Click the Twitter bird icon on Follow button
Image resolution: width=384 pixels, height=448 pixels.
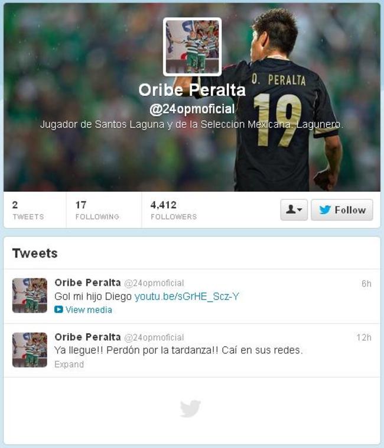pyautogui.click(x=325, y=210)
